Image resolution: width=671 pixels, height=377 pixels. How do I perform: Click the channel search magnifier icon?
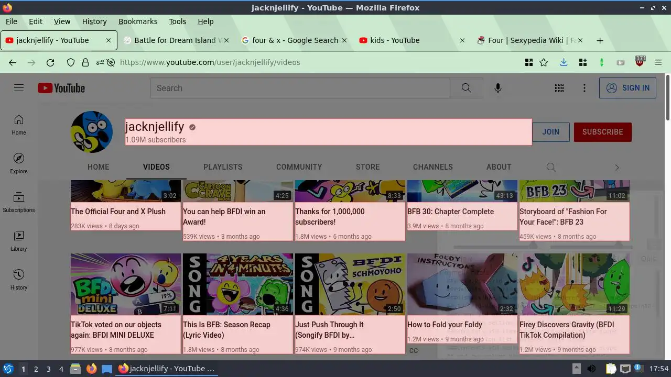(551, 167)
